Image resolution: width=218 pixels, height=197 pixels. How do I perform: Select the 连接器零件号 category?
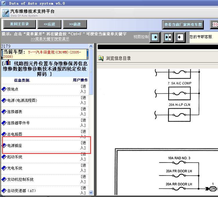point(18,123)
